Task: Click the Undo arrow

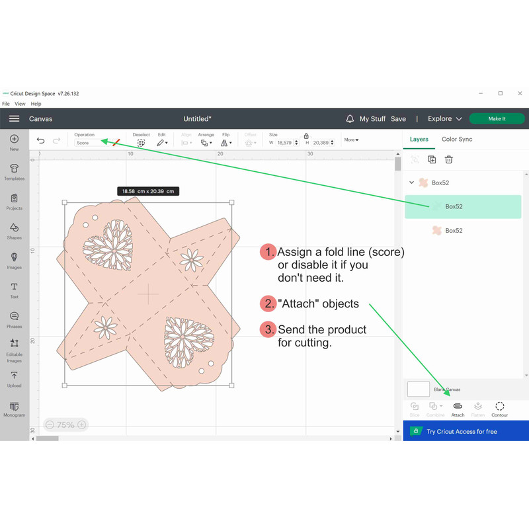Action: pos(41,141)
